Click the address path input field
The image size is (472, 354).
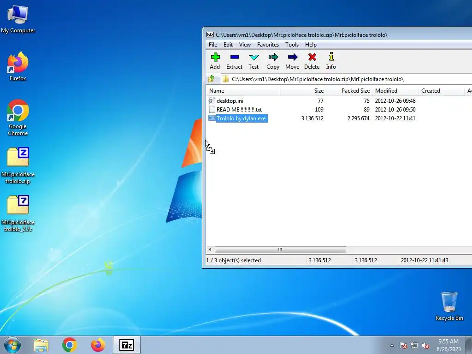346,79
